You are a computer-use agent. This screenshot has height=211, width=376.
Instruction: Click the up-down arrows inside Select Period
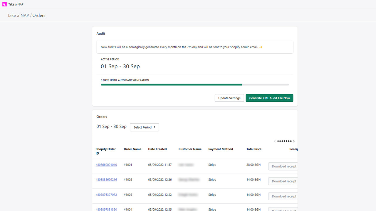155,127
